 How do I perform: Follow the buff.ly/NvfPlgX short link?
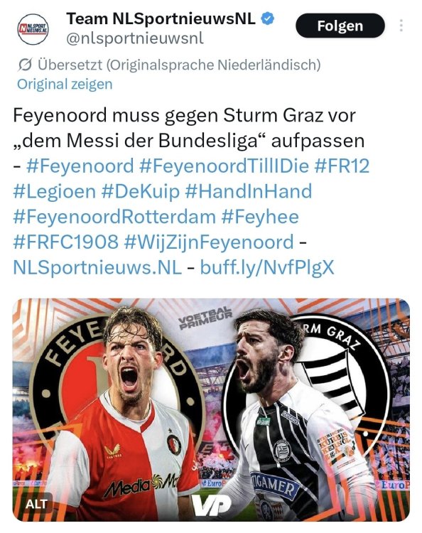(x=267, y=267)
